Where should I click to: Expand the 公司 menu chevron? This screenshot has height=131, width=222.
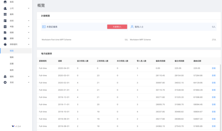click(x=29, y=8)
